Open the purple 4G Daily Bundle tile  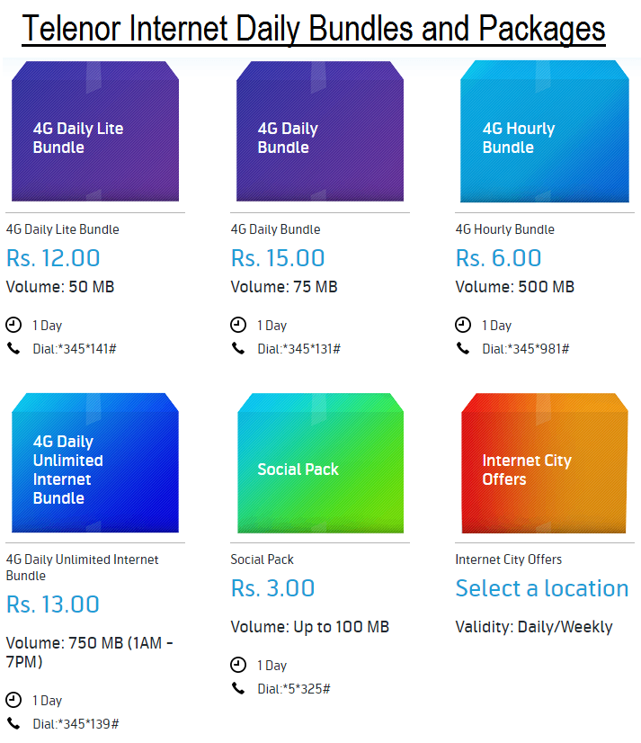[320, 131]
